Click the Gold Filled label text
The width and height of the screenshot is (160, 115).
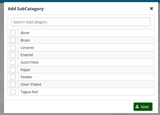[29, 62]
